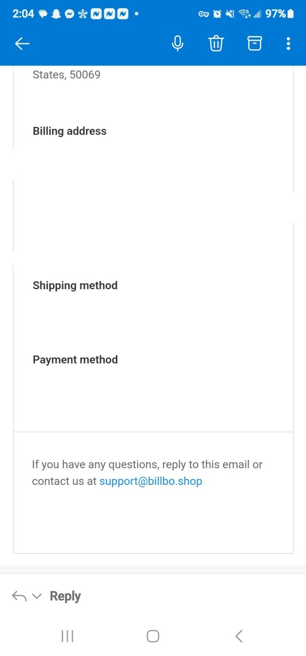This screenshot has width=306, height=656.
Task: Open the three-dot overflow menu
Action: click(289, 44)
